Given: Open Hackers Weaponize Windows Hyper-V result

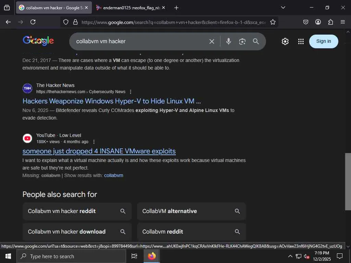Looking at the screenshot, I should [112, 101].
